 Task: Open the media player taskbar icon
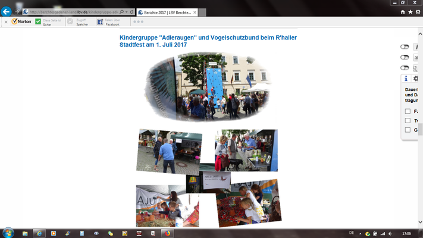[x=54, y=233]
